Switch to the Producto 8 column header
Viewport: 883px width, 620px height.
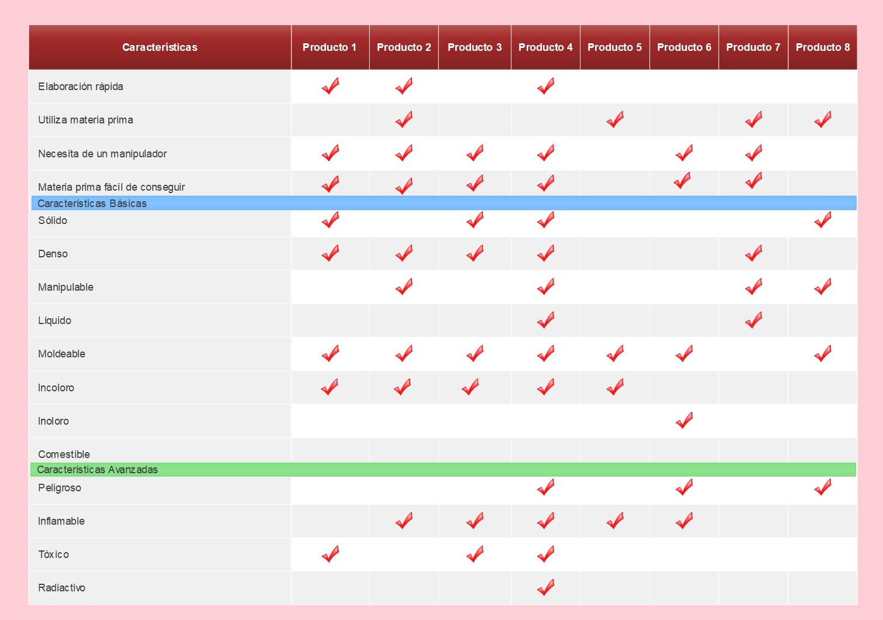pyautogui.click(x=823, y=47)
